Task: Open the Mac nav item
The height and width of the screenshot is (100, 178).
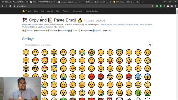Action: 58,11
